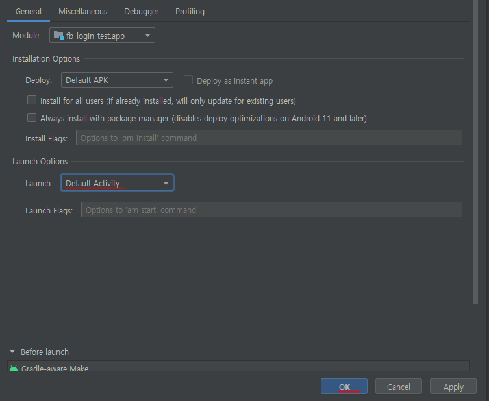
Task: Open the Module dropdown fb_login_test.app
Action: (x=103, y=36)
